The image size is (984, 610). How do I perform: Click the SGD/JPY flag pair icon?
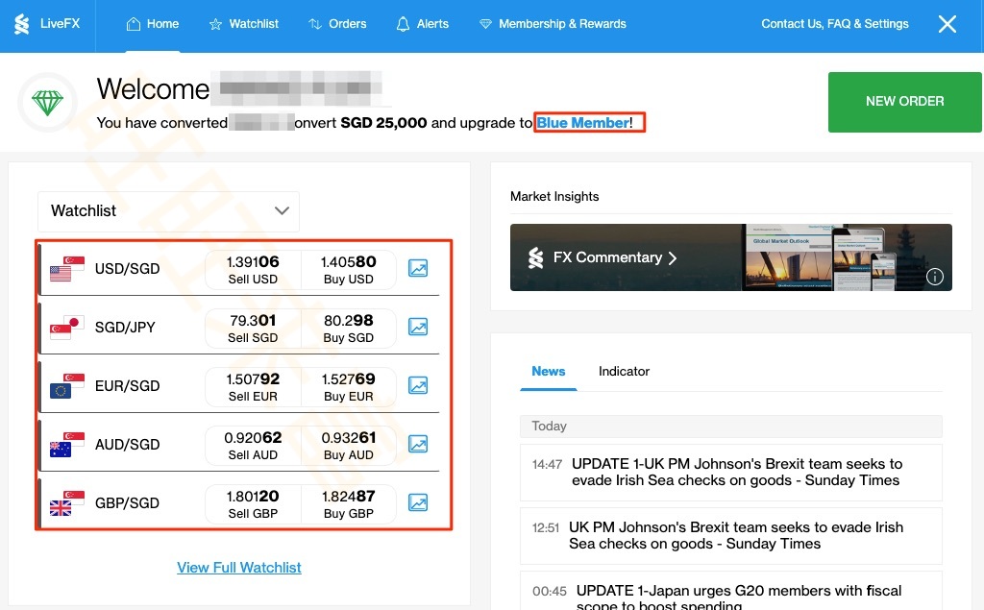[67, 327]
